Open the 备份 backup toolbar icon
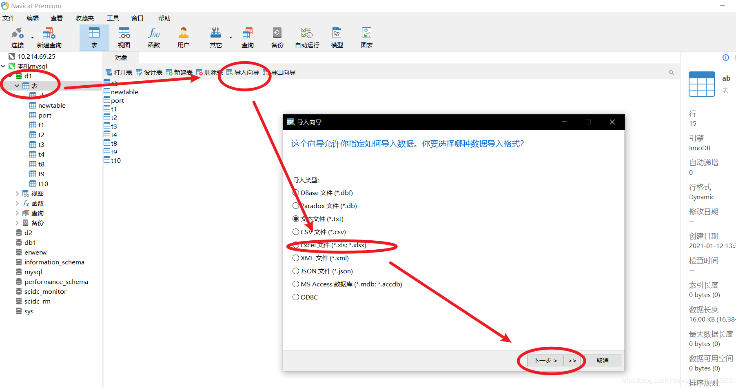Image resolution: width=736 pixels, height=388 pixels. (x=277, y=38)
